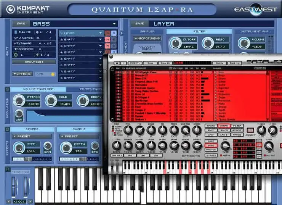Click the chorus Depth knob
Image resolution: width=282 pixels, height=205 pixels.
[66, 147]
